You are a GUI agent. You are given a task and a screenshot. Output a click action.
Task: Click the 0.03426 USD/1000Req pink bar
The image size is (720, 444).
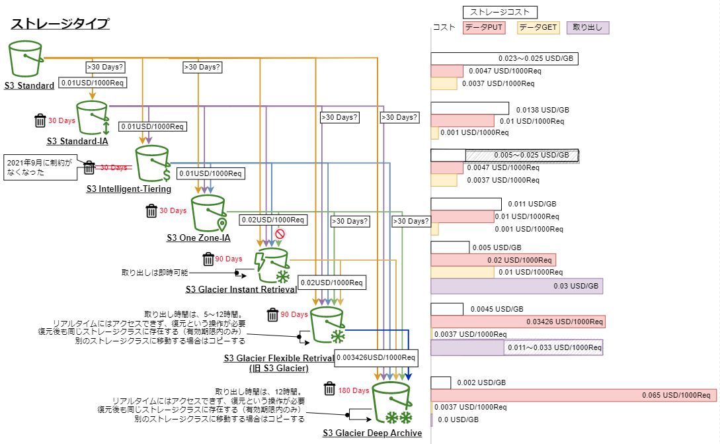(x=518, y=322)
